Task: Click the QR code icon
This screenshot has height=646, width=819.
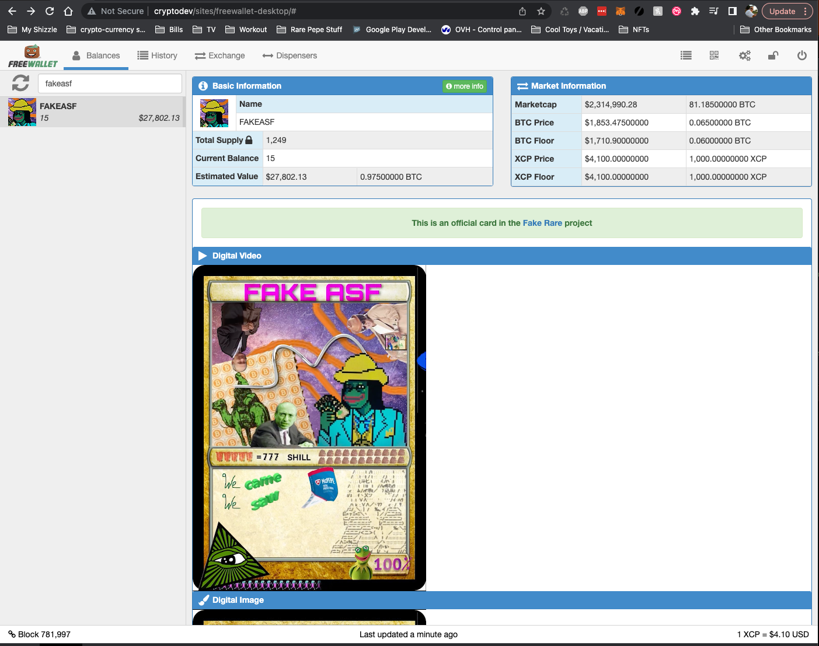Action: (714, 55)
